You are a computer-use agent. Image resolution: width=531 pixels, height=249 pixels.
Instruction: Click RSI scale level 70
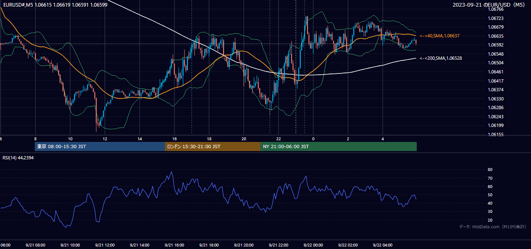tap(490, 178)
